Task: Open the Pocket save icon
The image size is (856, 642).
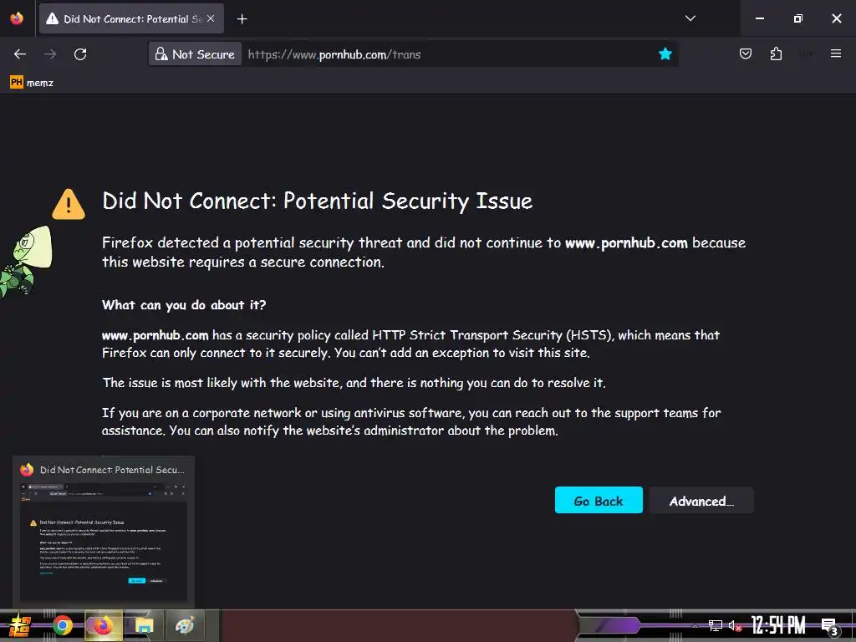Action: pos(745,53)
